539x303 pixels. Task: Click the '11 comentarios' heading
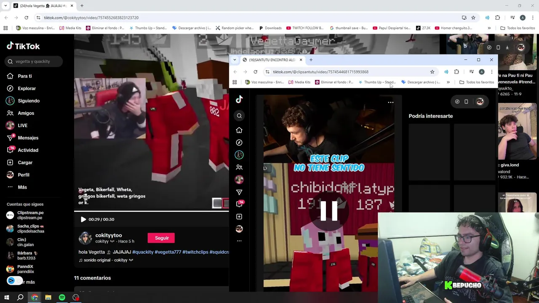[x=92, y=278]
